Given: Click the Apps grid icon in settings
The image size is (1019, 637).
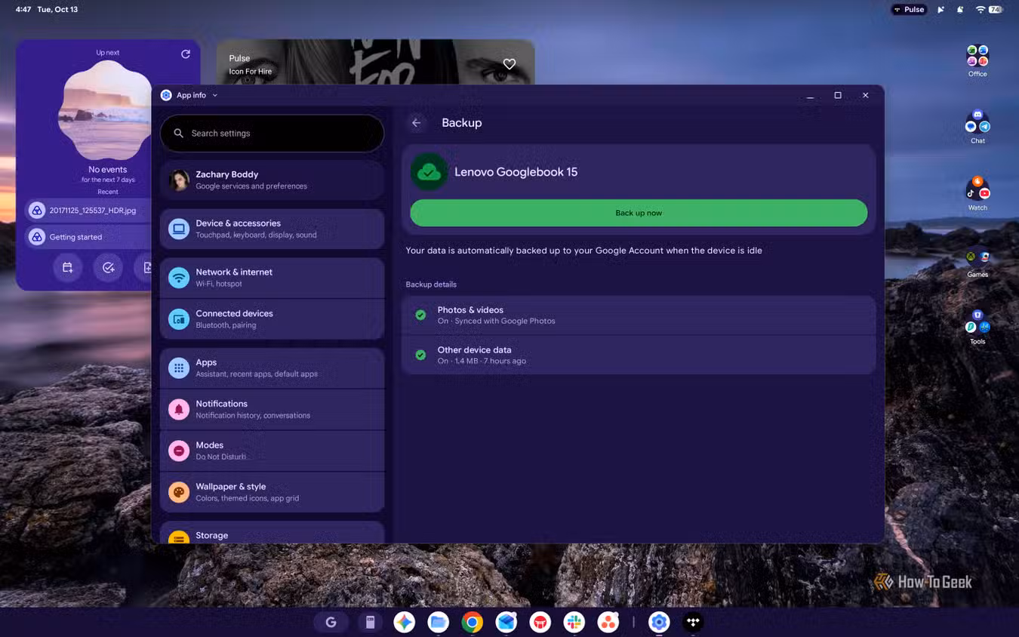Looking at the screenshot, I should 179,368.
